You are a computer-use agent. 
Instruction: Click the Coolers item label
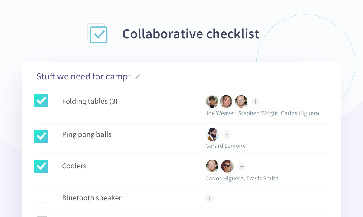point(74,166)
